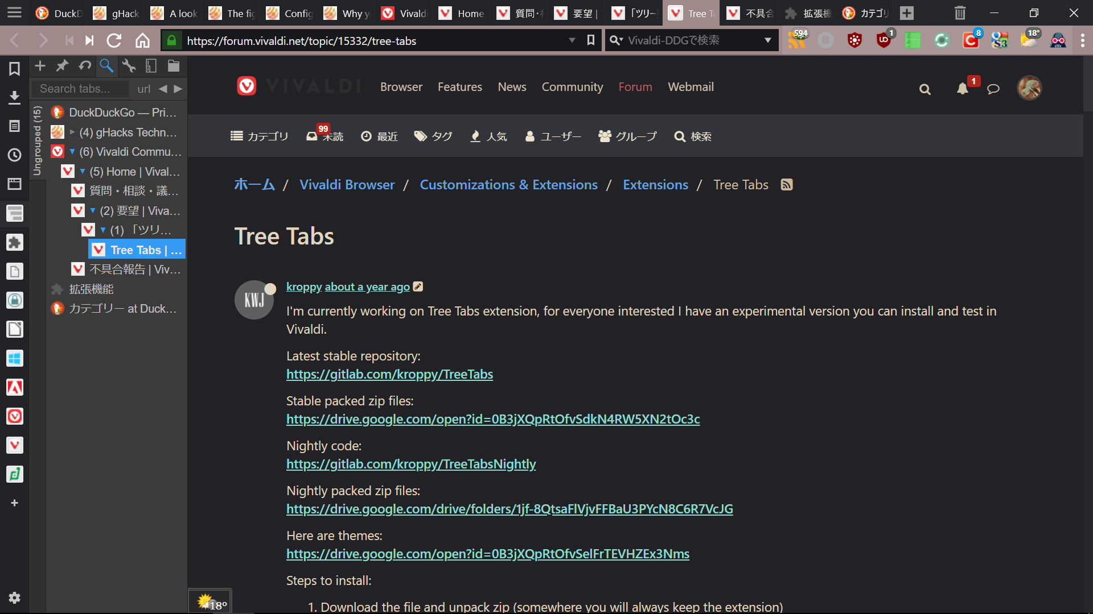This screenshot has width=1093, height=614.
Task: Open Tree Tabs folder tool
Action: point(174,66)
